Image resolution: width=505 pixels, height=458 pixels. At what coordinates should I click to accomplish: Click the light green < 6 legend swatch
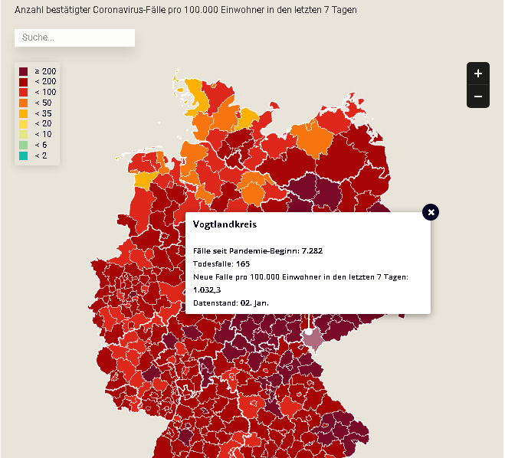point(24,145)
